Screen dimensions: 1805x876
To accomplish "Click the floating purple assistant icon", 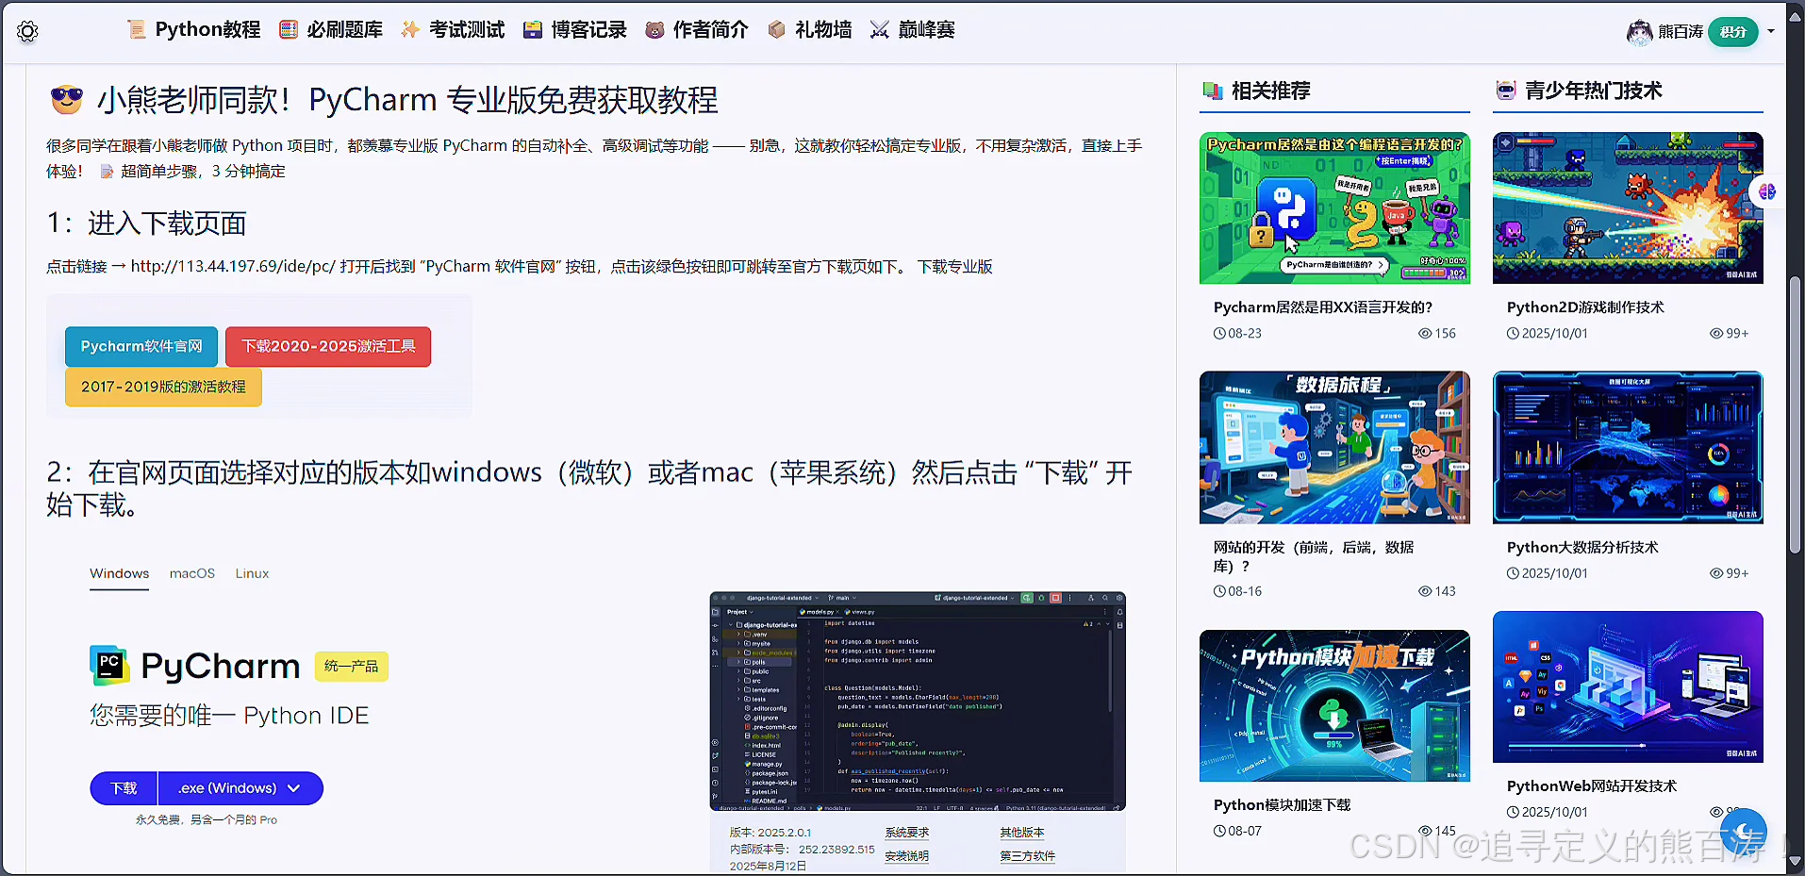I will [1767, 191].
